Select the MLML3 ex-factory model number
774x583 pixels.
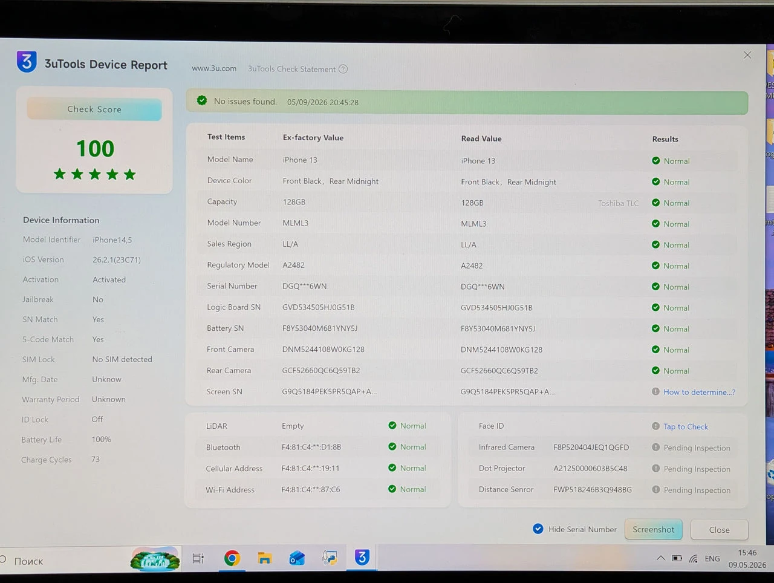pyautogui.click(x=295, y=223)
